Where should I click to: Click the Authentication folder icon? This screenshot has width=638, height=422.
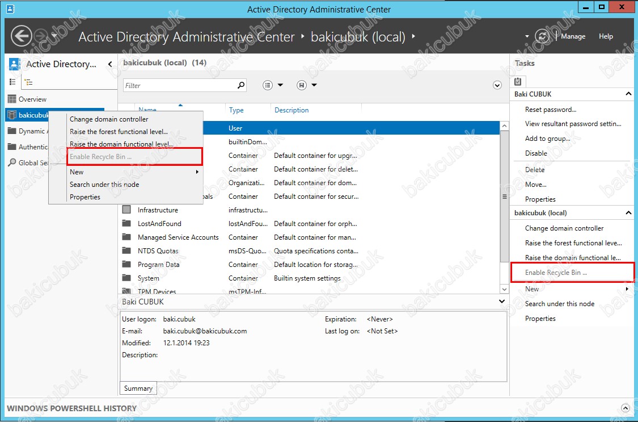coord(12,147)
